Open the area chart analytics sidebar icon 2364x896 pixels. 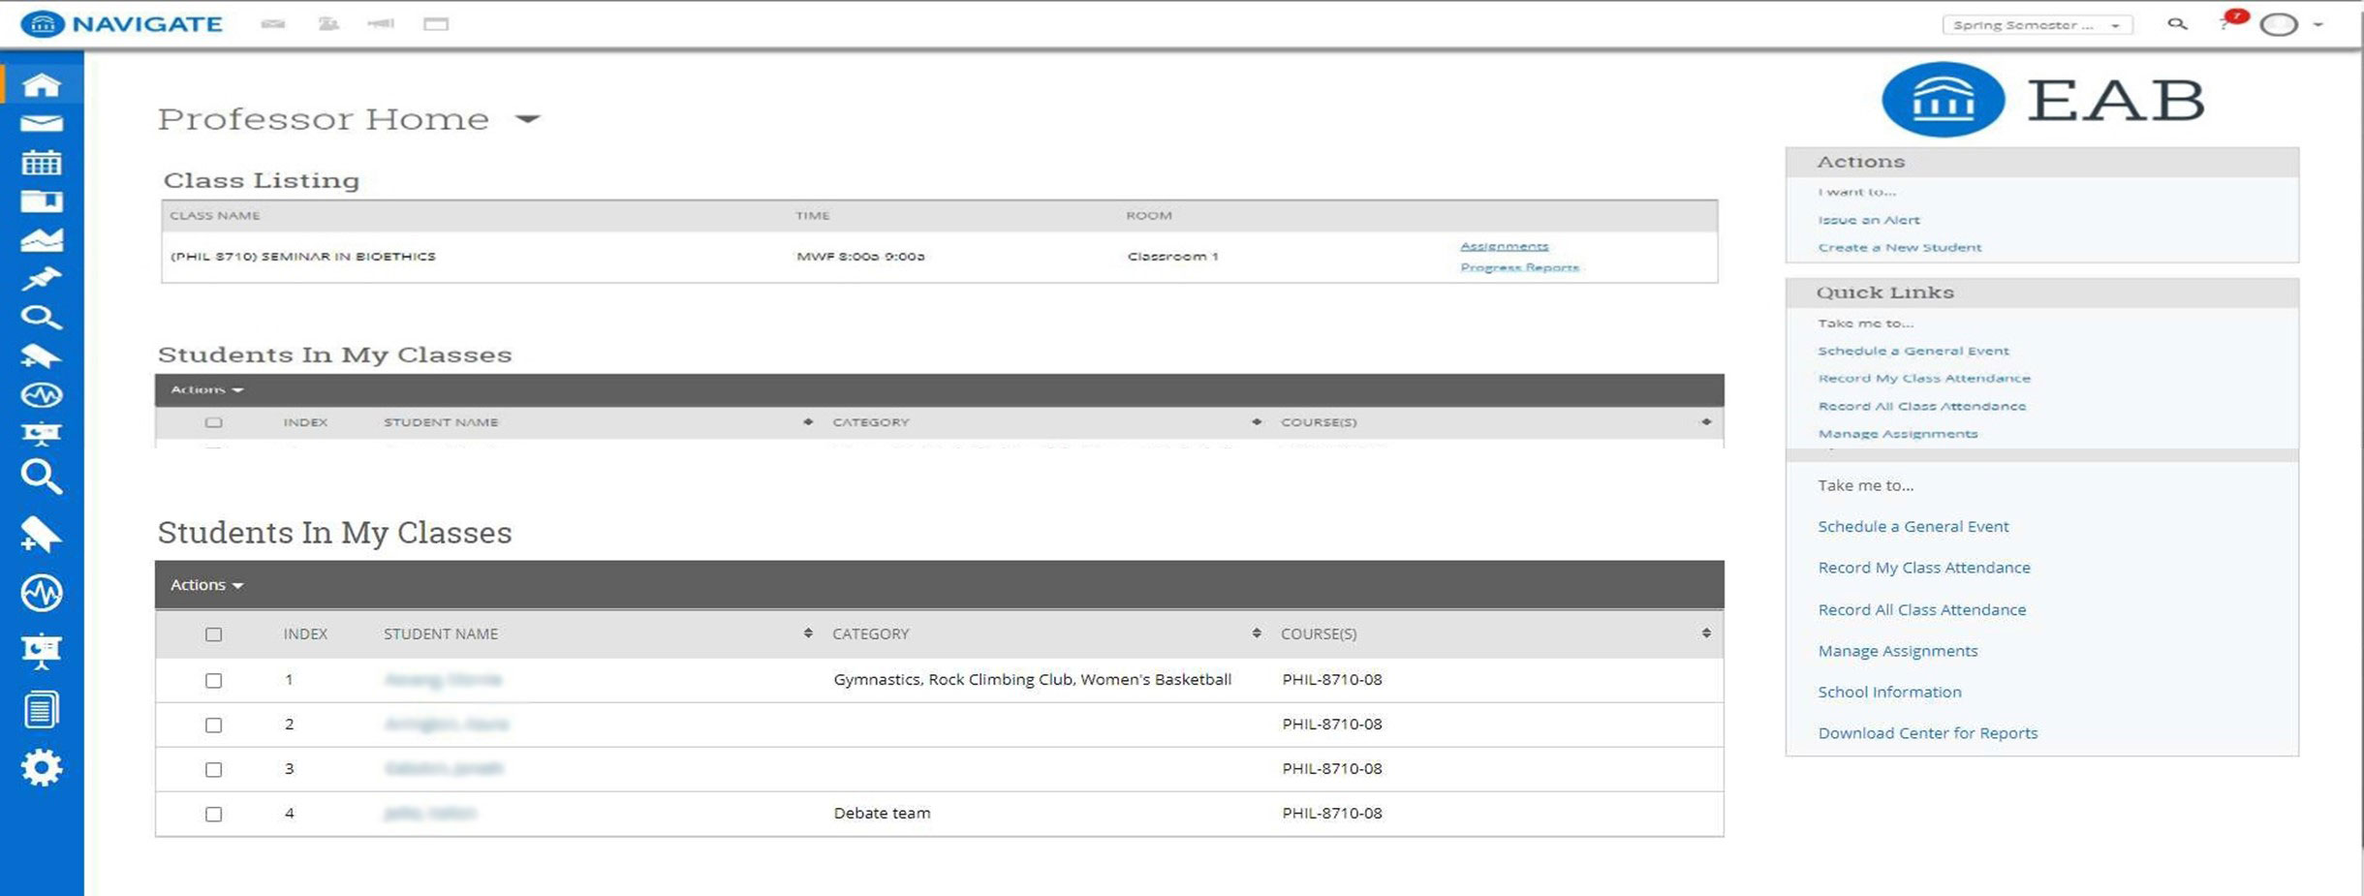[42, 240]
